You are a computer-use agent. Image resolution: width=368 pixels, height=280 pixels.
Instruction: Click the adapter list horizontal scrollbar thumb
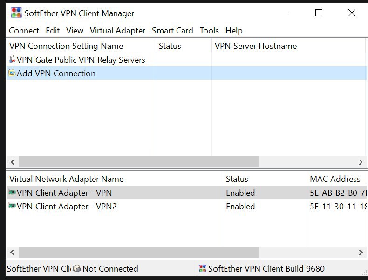(x=138, y=252)
